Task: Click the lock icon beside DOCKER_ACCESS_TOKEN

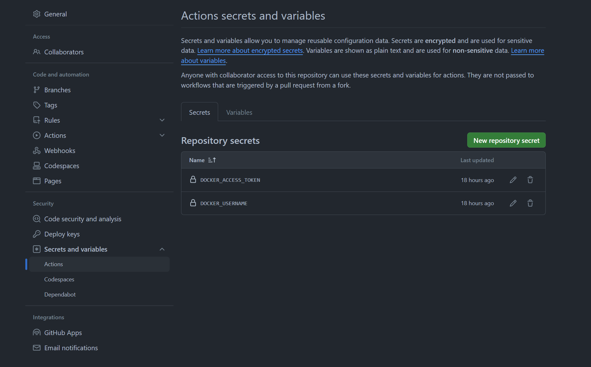Action: coord(193,180)
